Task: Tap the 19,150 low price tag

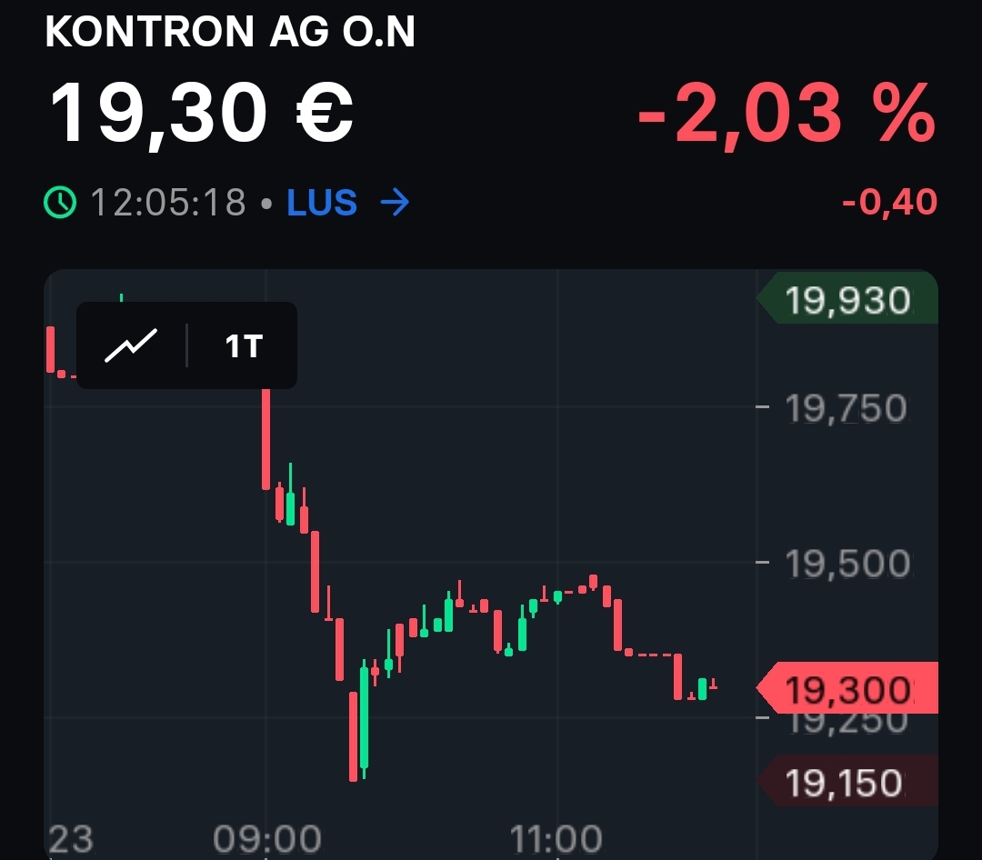Action: (x=847, y=782)
